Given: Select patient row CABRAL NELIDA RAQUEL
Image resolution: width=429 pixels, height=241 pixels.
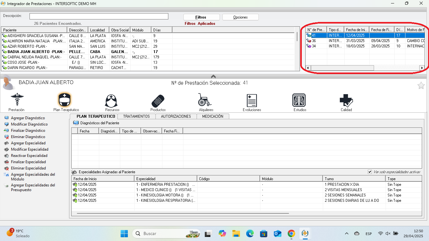Looking at the screenshot, I should tap(34, 57).
